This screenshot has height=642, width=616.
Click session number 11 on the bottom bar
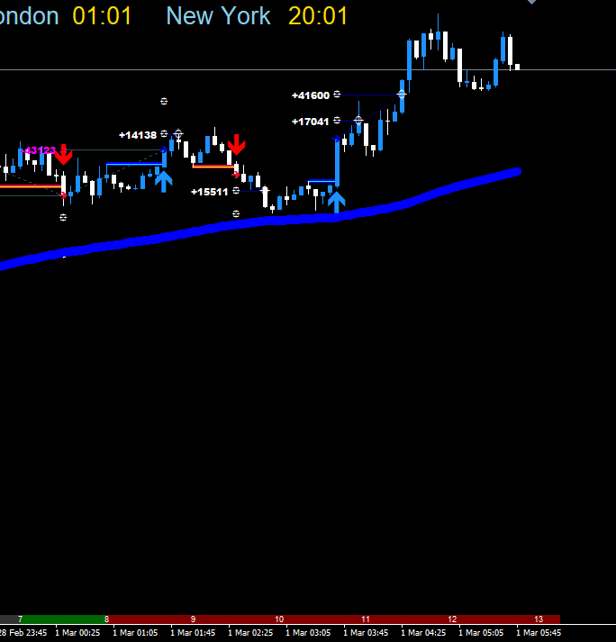click(366, 619)
